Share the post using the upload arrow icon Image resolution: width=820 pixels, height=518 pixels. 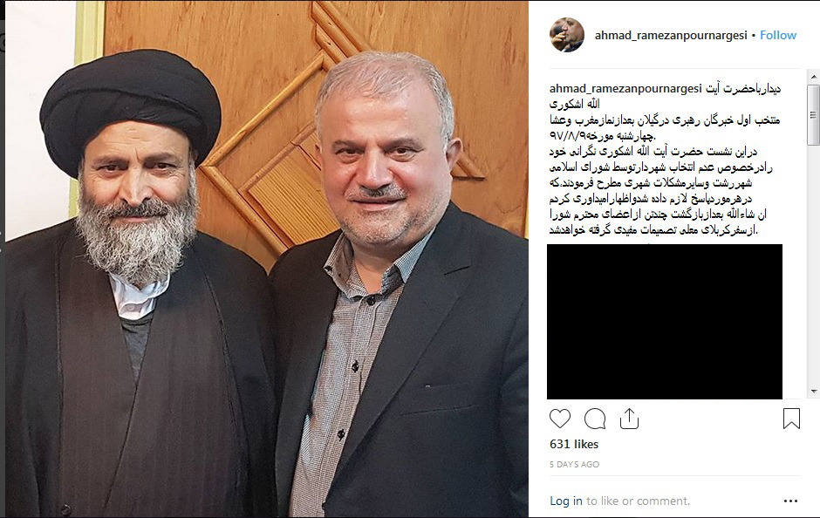coord(629,419)
